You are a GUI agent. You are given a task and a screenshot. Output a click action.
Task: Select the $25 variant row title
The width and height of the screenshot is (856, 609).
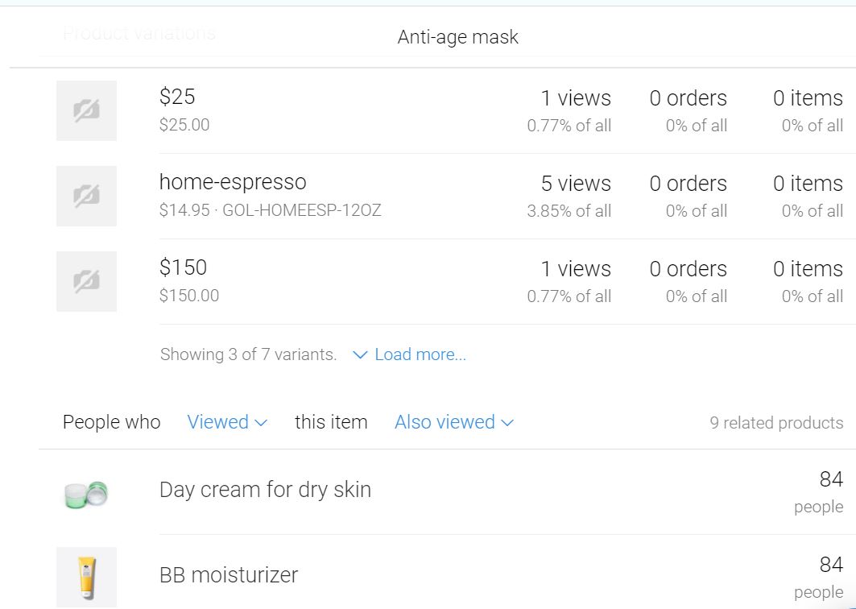[x=177, y=97]
